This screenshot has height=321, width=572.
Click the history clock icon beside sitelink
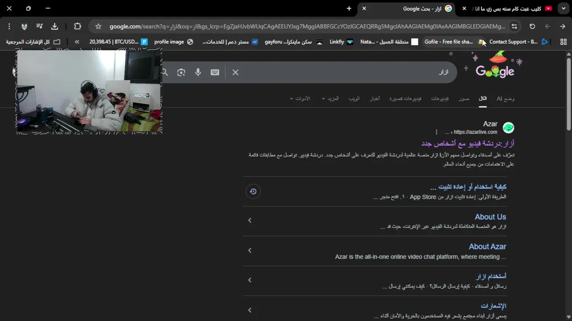tap(253, 191)
